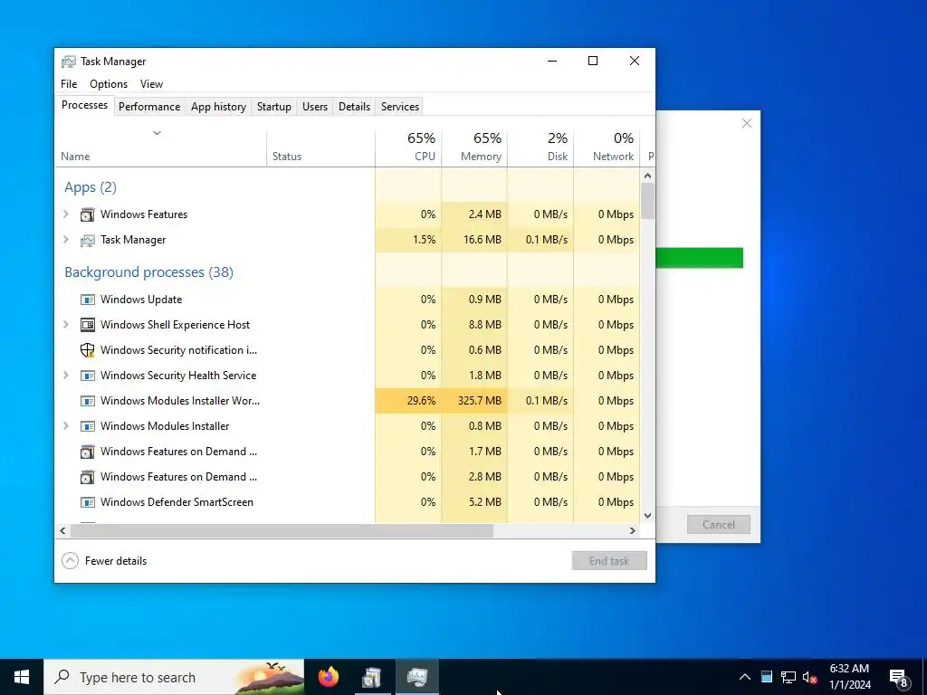
Task: Click the 29.6% CPU value
Action: click(422, 401)
